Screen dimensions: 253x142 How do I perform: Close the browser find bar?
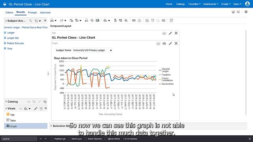(x=249, y=138)
